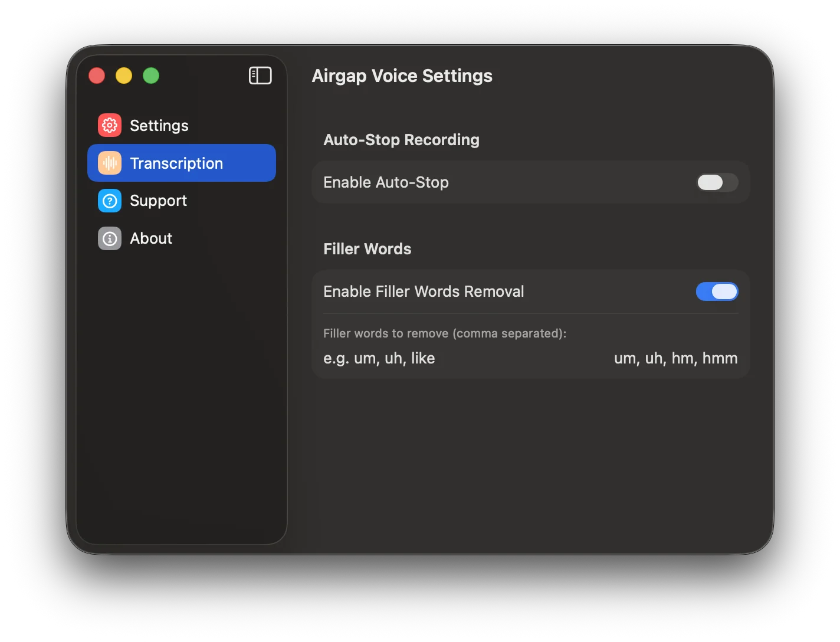840x642 pixels.
Task: Click the Support question mark icon
Action: [109, 201]
